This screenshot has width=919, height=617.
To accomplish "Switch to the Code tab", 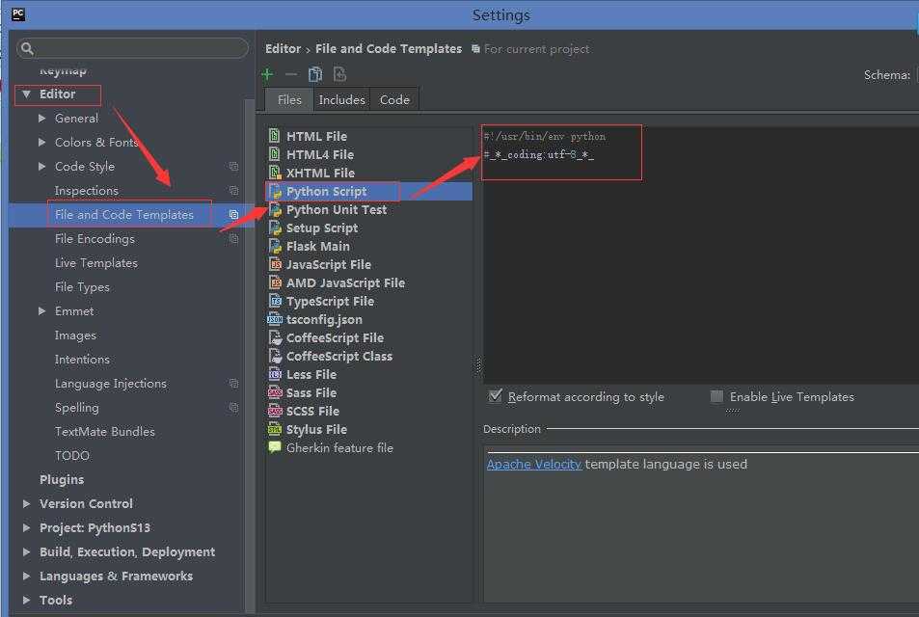I will point(394,99).
